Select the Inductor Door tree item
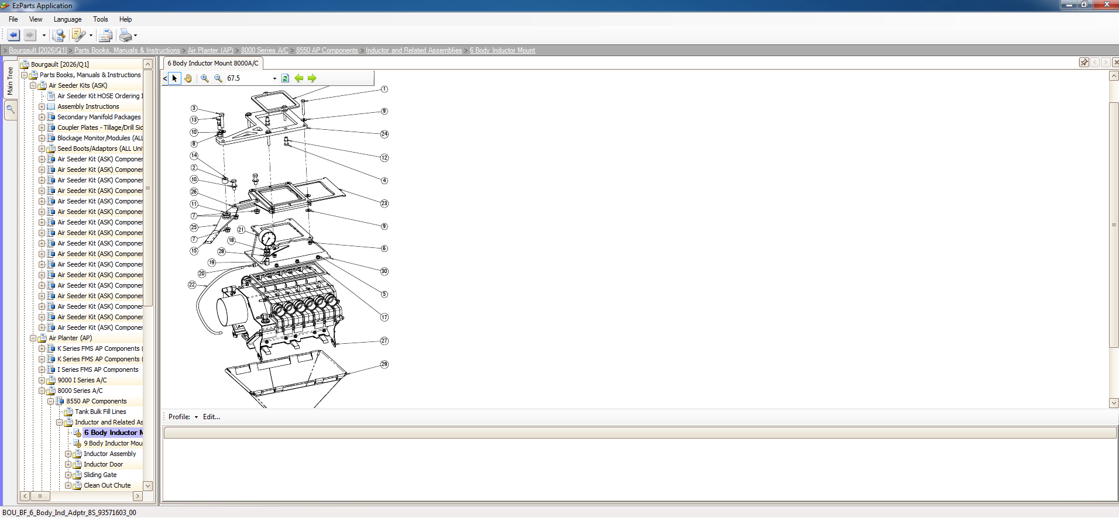The height and width of the screenshot is (518, 1119). pyautogui.click(x=103, y=464)
